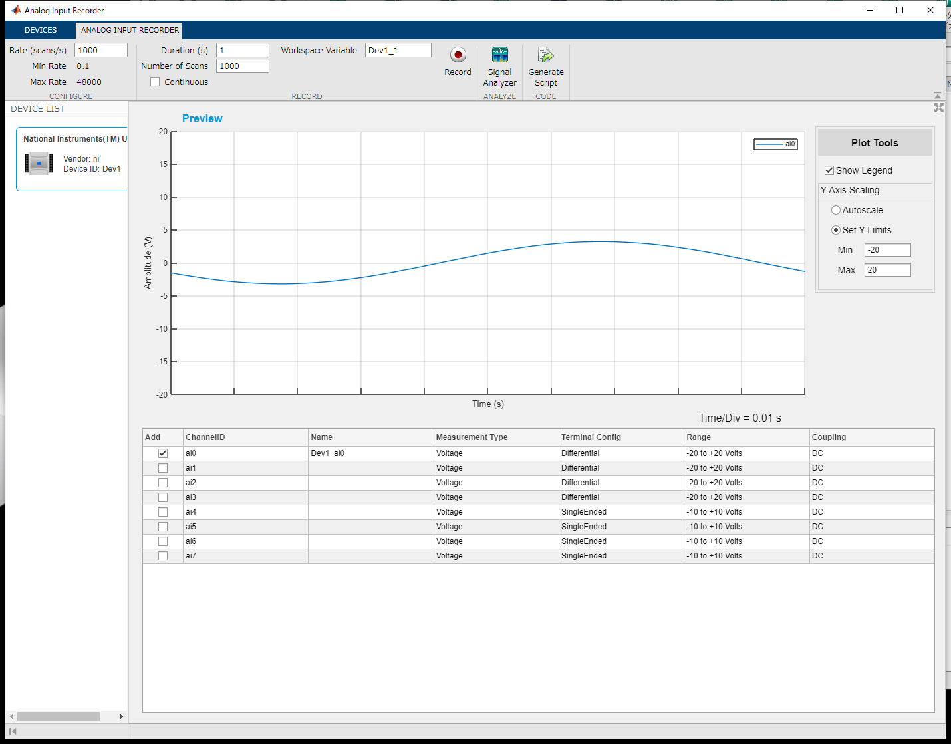The height and width of the screenshot is (744, 951).
Task: Click the Device List horizontal scrollbar
Action: (x=59, y=716)
